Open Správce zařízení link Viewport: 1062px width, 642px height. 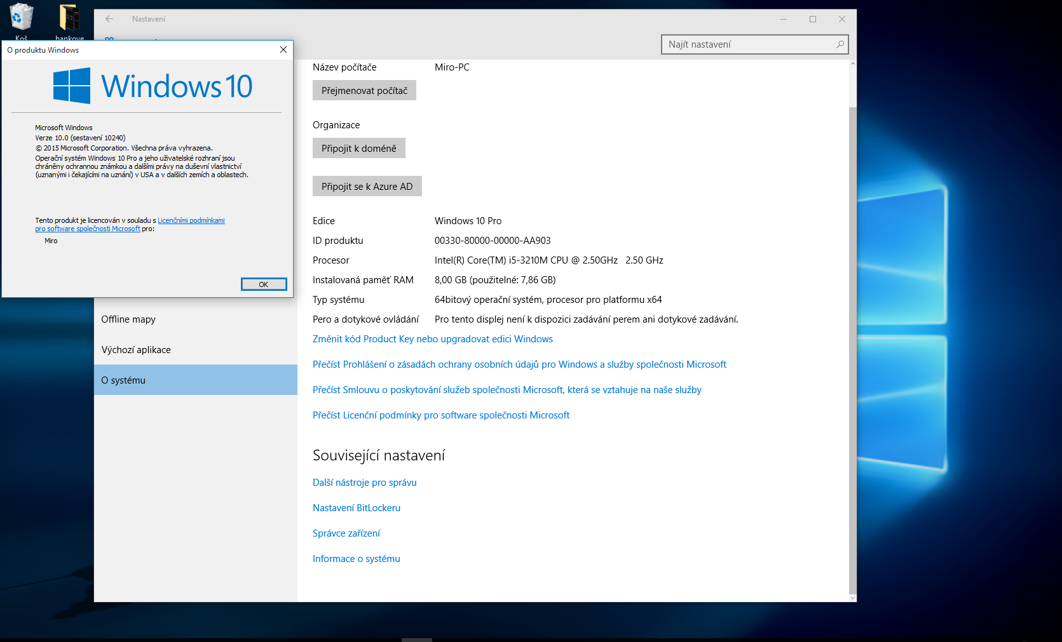click(346, 533)
